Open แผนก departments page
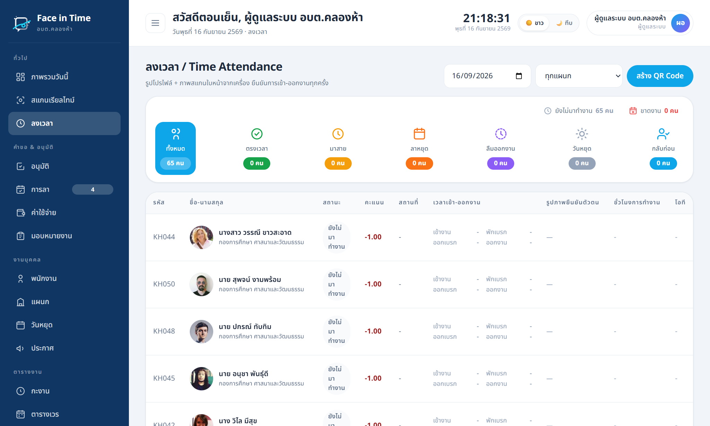 (x=64, y=302)
